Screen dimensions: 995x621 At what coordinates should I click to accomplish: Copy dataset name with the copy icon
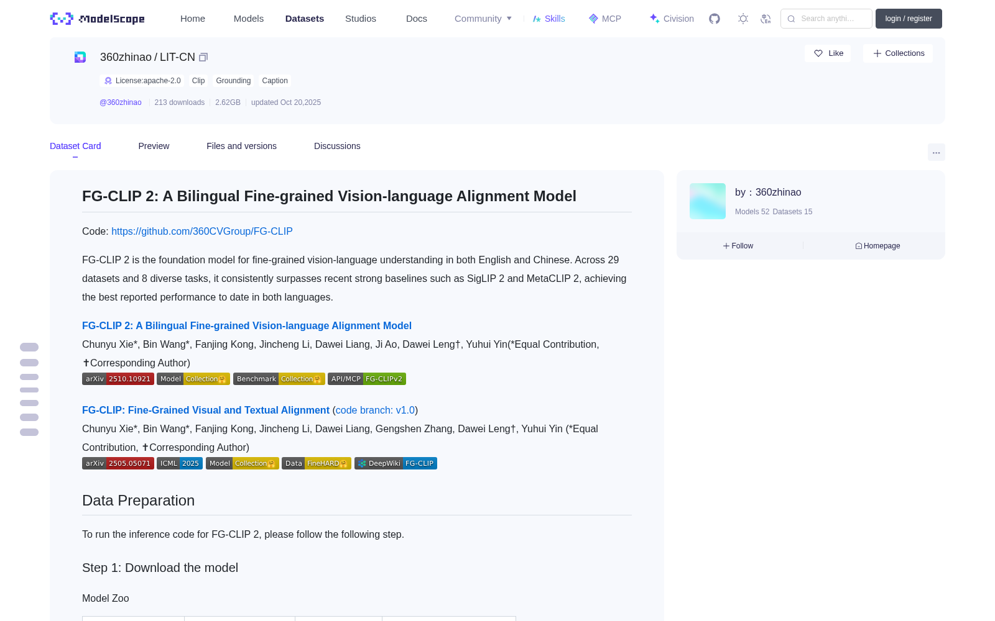[x=203, y=57]
